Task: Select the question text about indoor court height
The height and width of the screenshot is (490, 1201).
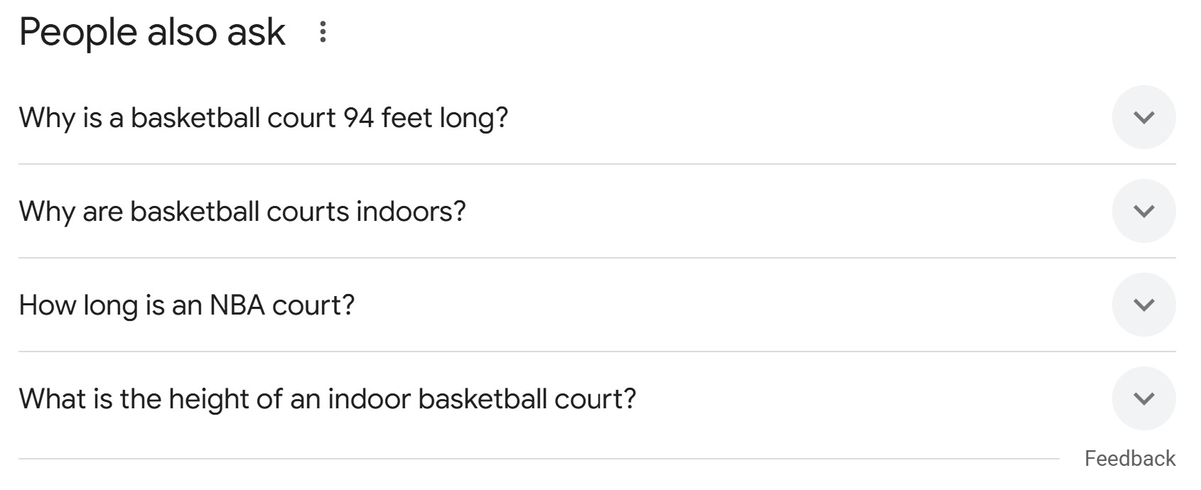Action: [327, 399]
